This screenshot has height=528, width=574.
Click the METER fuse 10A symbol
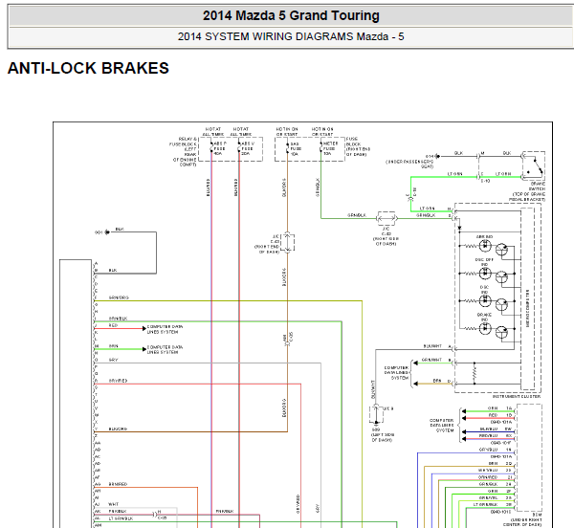point(321,148)
